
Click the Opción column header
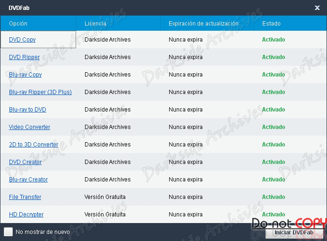pos(38,23)
